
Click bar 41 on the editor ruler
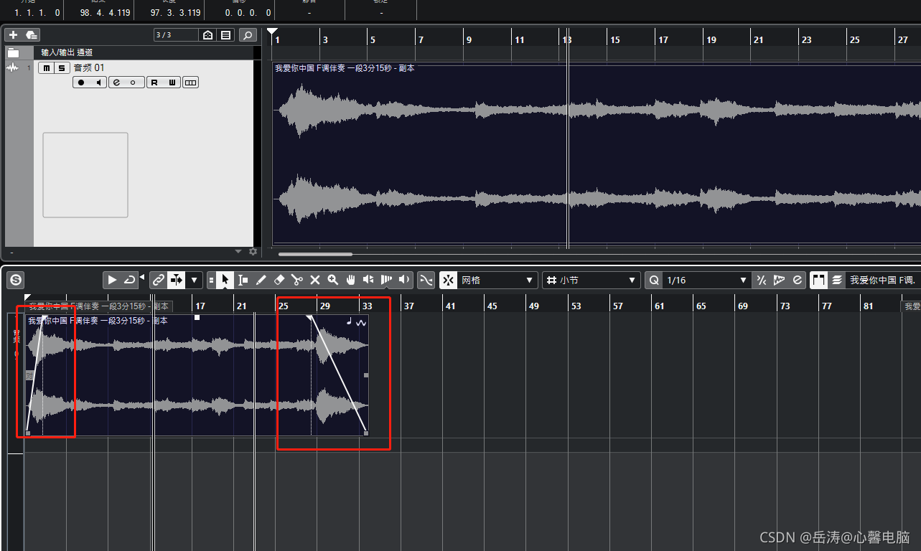449,306
